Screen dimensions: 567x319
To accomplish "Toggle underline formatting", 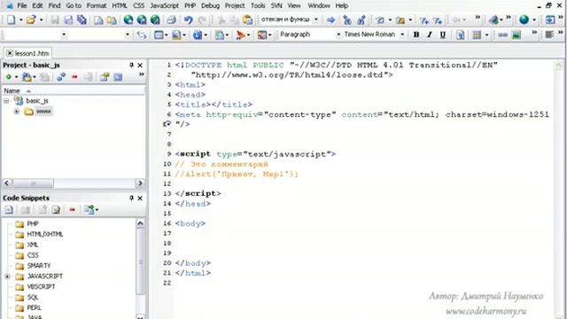I will click(x=443, y=35).
